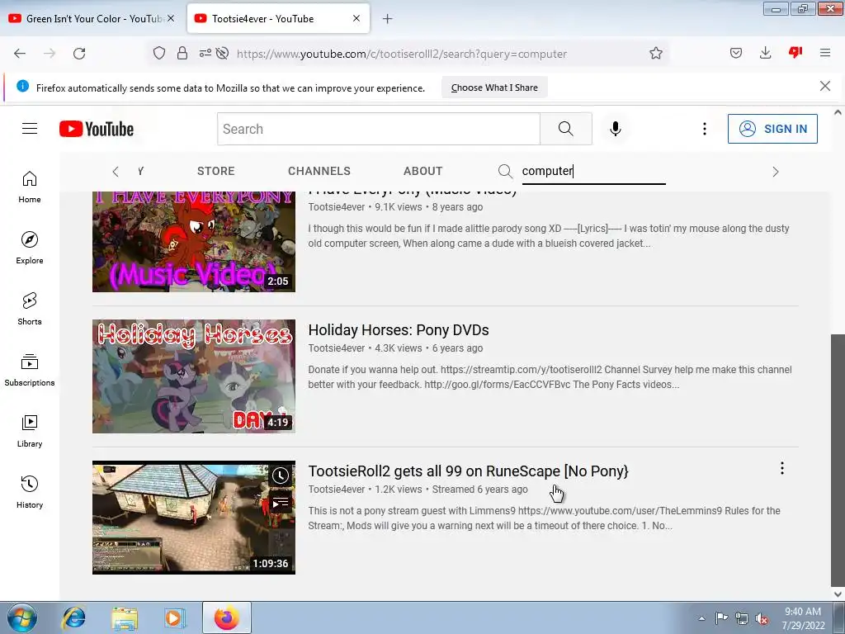
Task: Open YouTube settings three-dot menu near Sign In
Action: tap(705, 129)
